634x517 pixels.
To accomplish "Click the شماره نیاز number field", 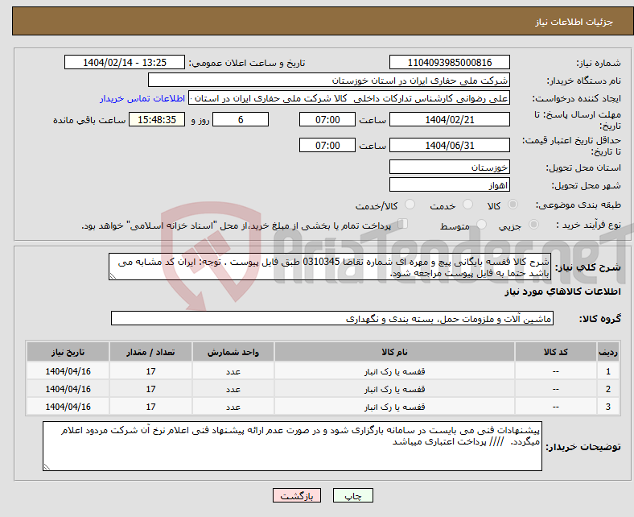I will 449,63.
